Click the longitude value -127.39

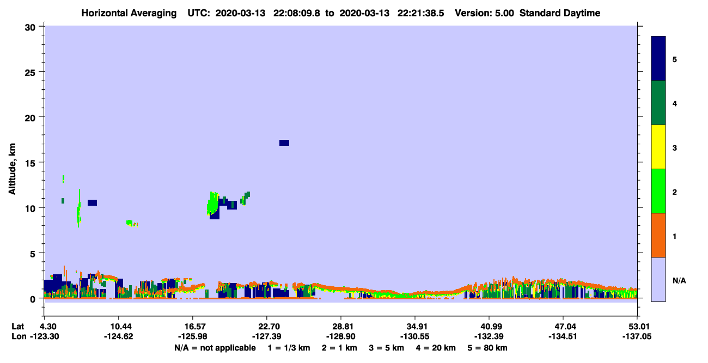[266, 336]
